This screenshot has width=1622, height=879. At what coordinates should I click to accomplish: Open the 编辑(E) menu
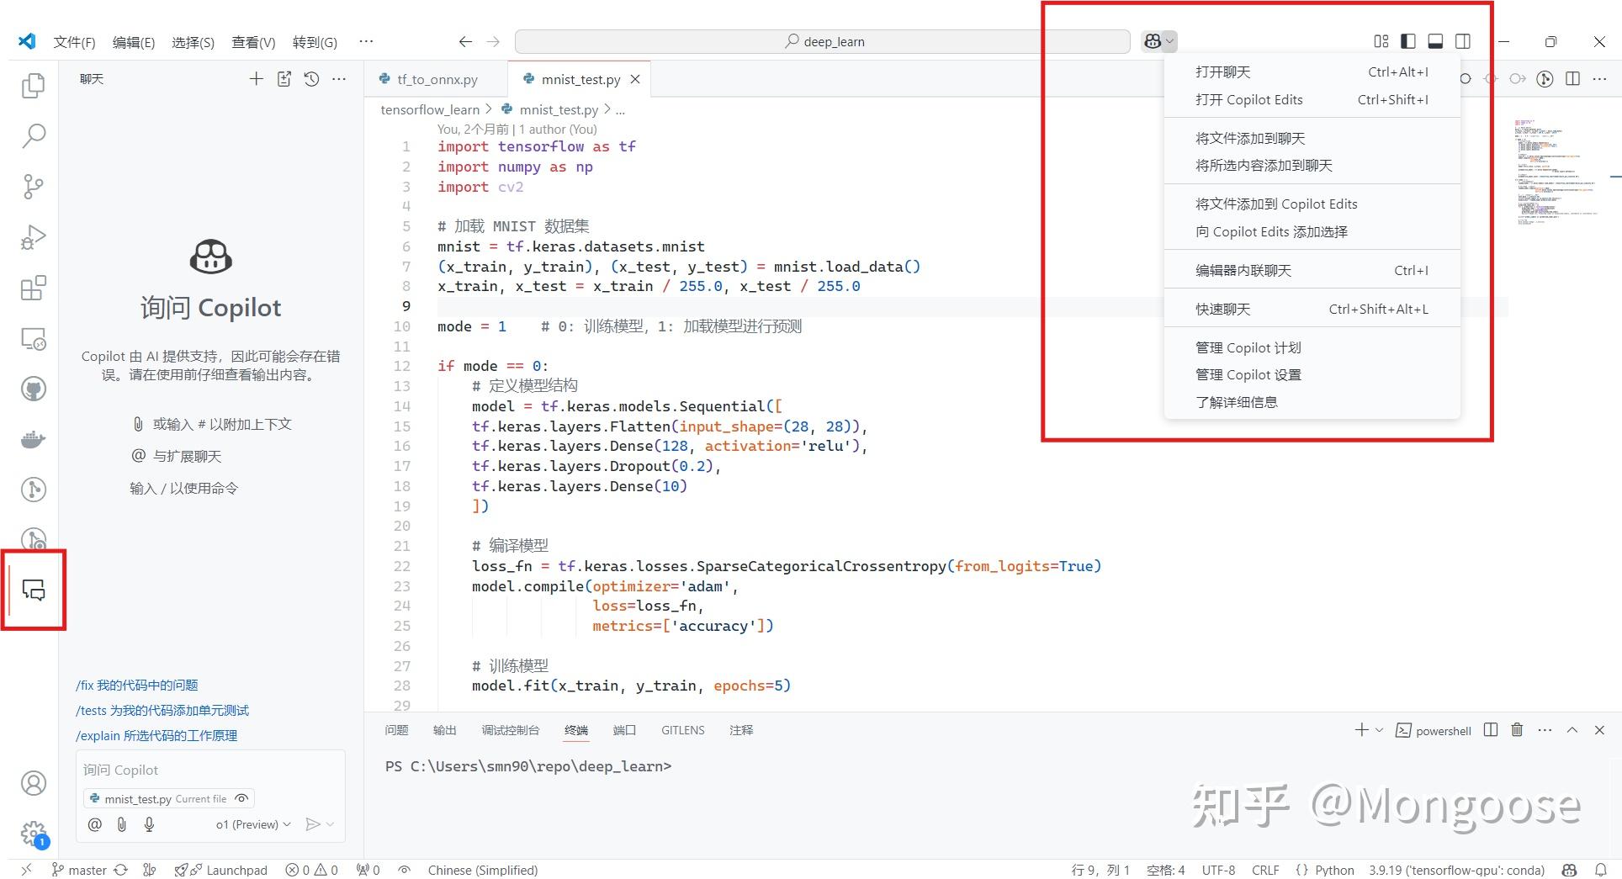click(134, 42)
